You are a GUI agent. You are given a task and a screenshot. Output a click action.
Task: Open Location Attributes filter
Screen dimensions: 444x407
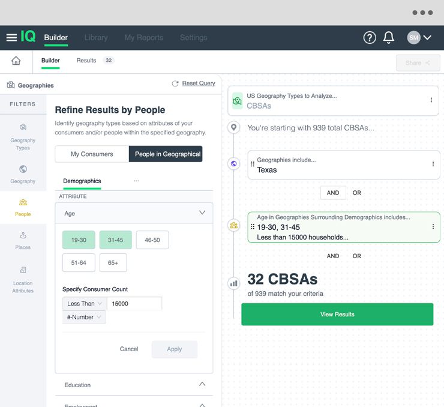coord(23,279)
